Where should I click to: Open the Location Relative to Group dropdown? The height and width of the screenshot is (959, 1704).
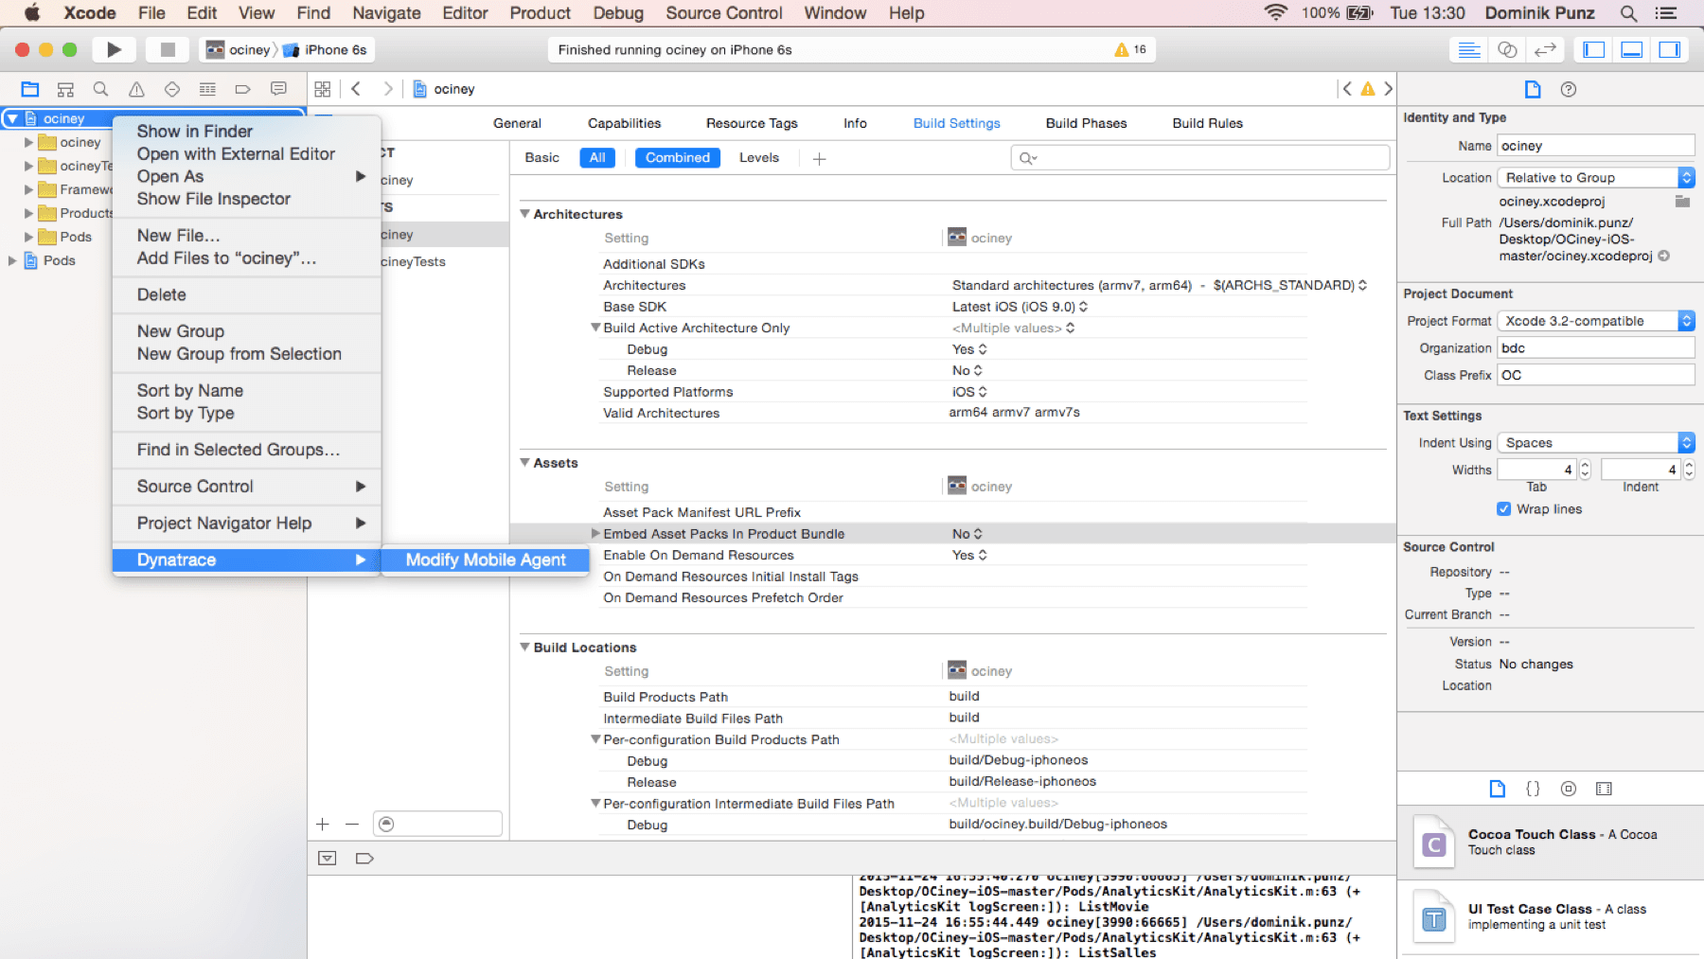tap(1596, 178)
